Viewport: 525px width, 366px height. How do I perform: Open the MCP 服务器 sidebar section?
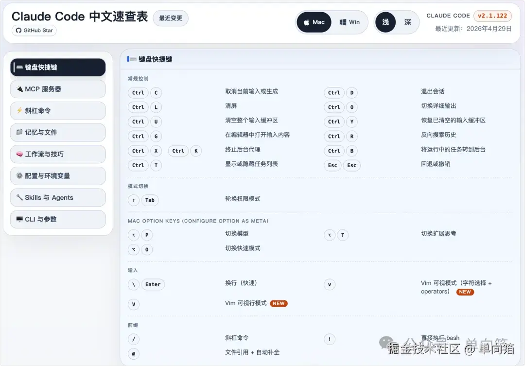tap(58, 89)
